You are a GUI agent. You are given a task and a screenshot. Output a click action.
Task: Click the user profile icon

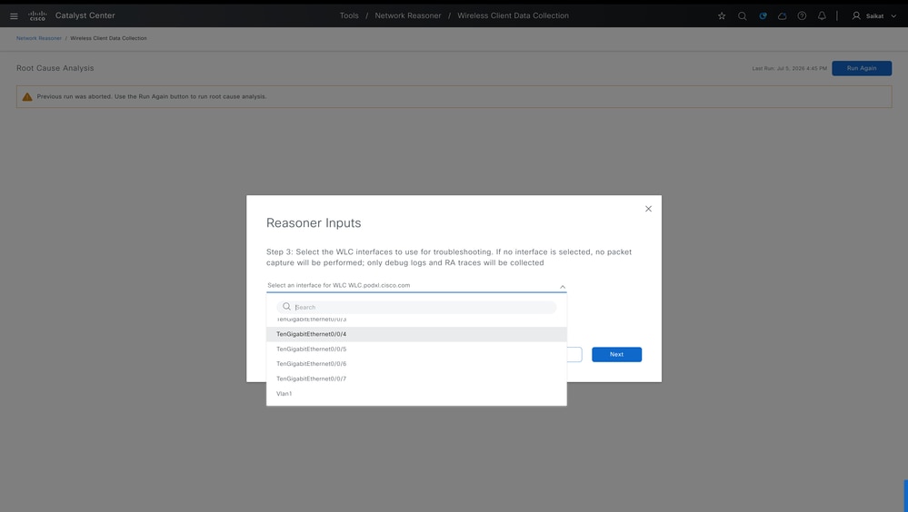click(x=856, y=16)
